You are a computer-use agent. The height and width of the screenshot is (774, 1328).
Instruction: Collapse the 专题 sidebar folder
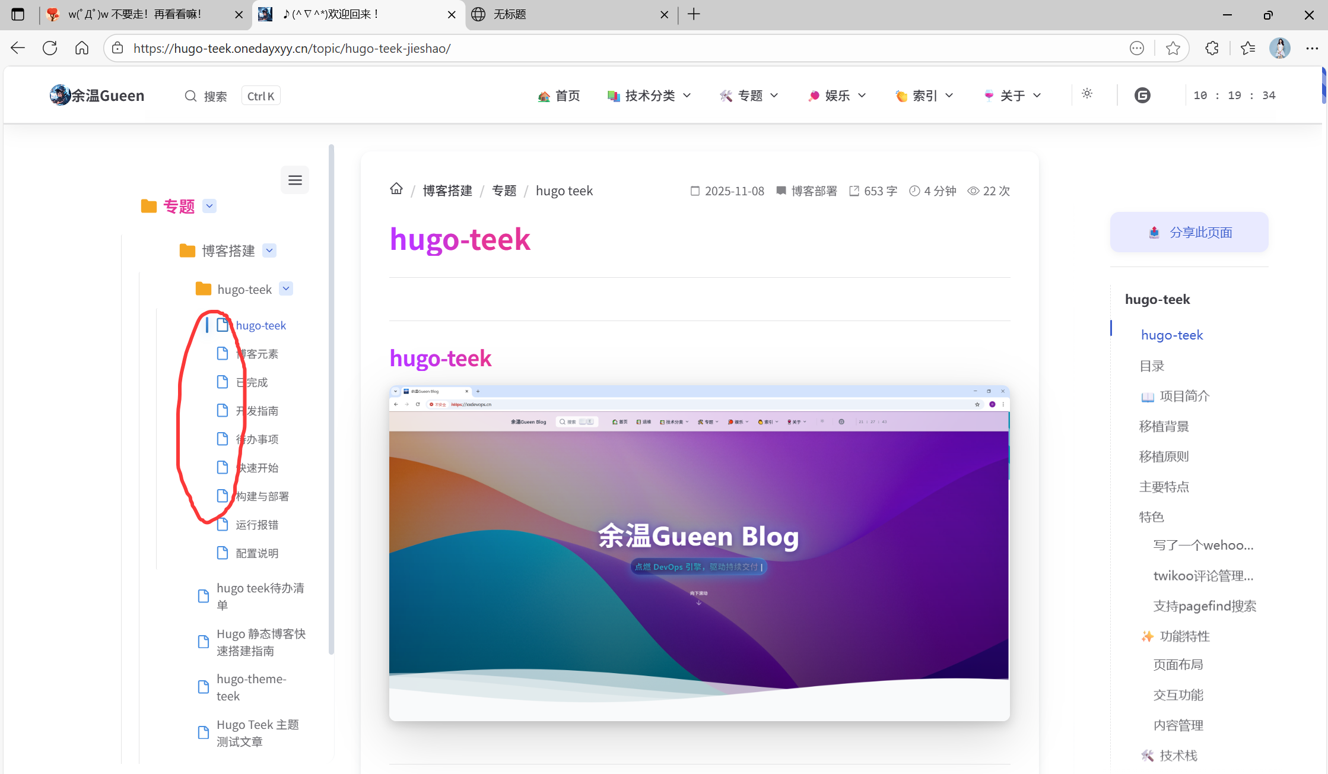click(x=209, y=206)
